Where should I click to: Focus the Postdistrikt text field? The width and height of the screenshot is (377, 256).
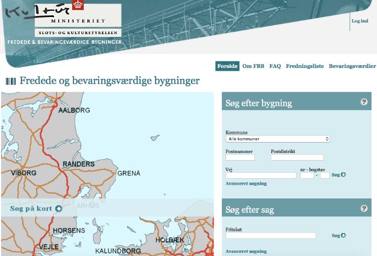[x=297, y=157]
